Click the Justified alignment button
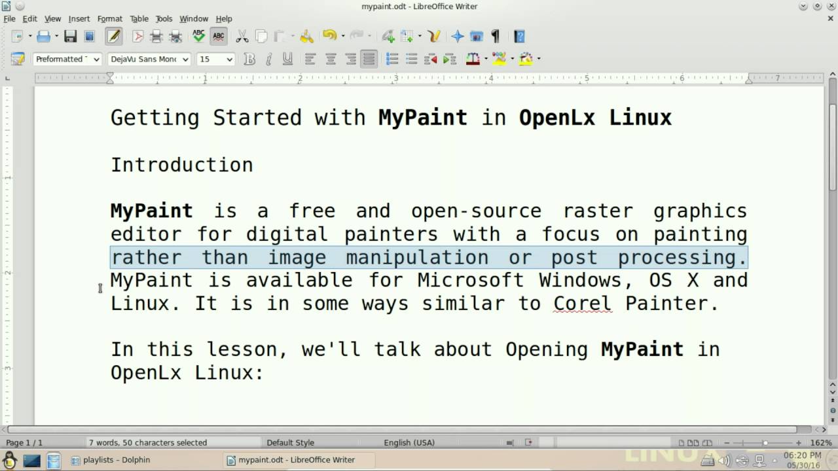This screenshot has width=838, height=471. click(369, 59)
